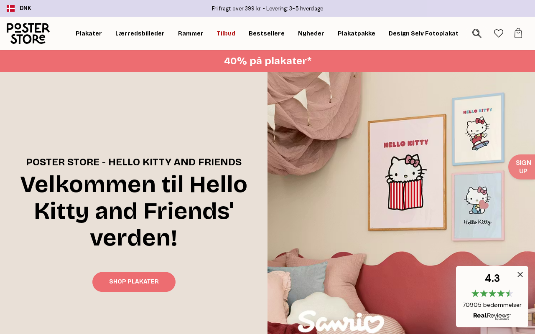Image resolution: width=535 pixels, height=334 pixels.
Task: Click the Poster Store logo
Action: tap(28, 33)
